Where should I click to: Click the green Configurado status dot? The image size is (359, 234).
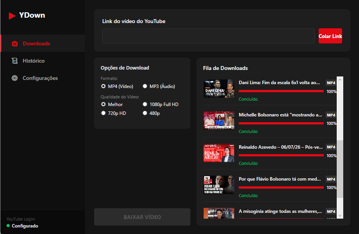pos(8,226)
